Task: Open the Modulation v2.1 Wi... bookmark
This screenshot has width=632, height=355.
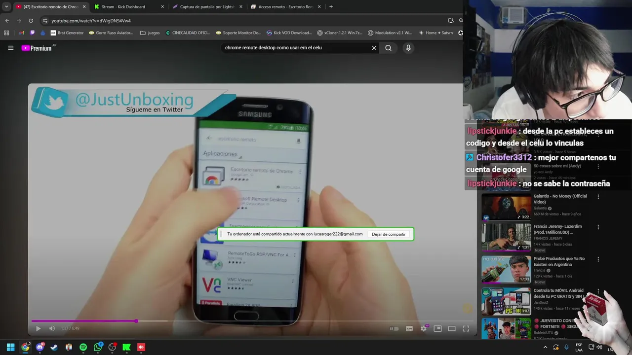Action: tap(390, 33)
